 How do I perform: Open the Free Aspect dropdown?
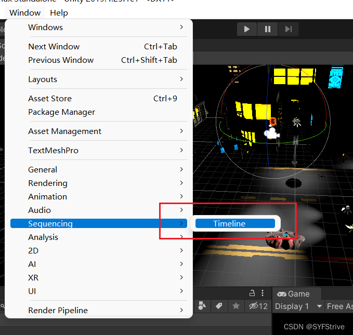pyautogui.click(x=339, y=306)
